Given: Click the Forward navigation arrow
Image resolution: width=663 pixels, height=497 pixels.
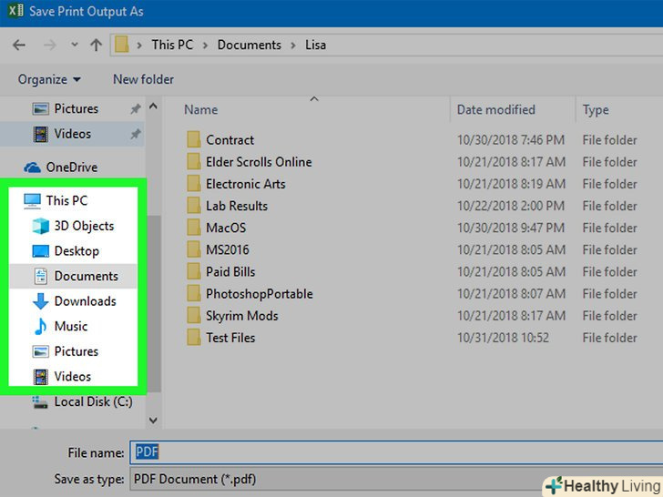Looking at the screenshot, I should point(50,45).
